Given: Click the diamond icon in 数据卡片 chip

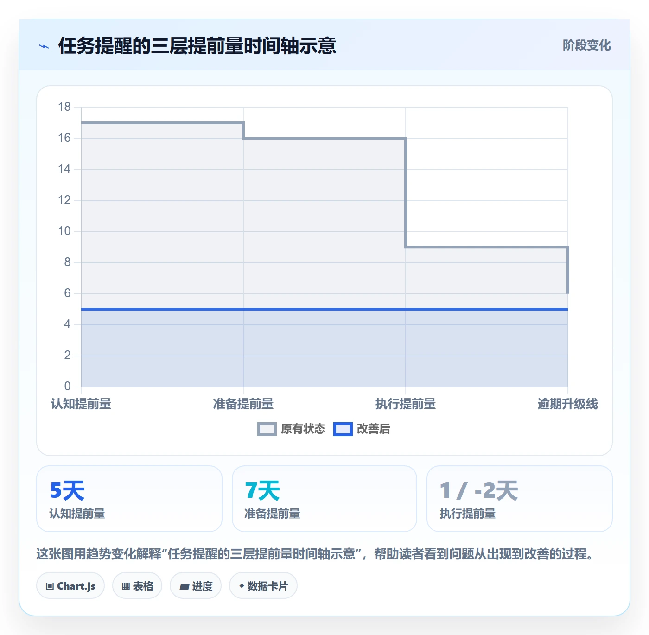Looking at the screenshot, I should (x=242, y=586).
